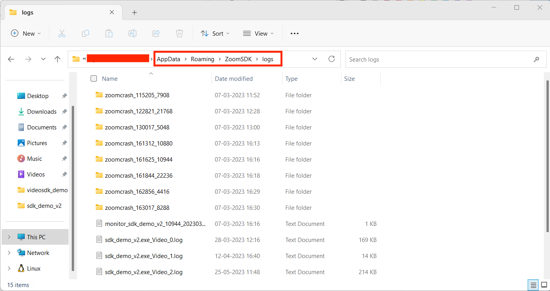Close the logs tab
This screenshot has height=291, width=550.
pos(112,12)
